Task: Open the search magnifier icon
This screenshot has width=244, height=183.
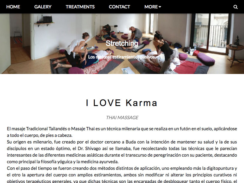Action: point(235,7)
